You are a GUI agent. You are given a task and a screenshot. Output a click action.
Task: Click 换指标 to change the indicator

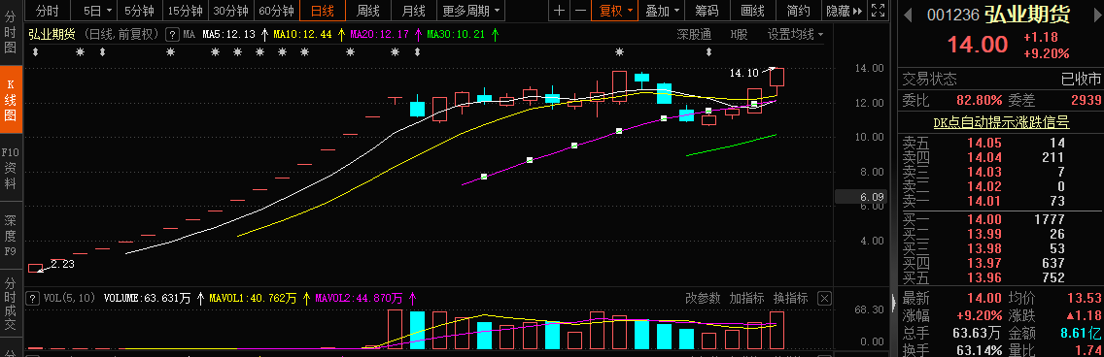(x=791, y=298)
